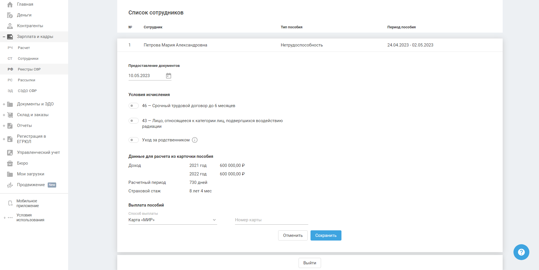Screen dimensions: 539x270
Task: Expand the Отчеты section
Action: [x=4, y=126]
